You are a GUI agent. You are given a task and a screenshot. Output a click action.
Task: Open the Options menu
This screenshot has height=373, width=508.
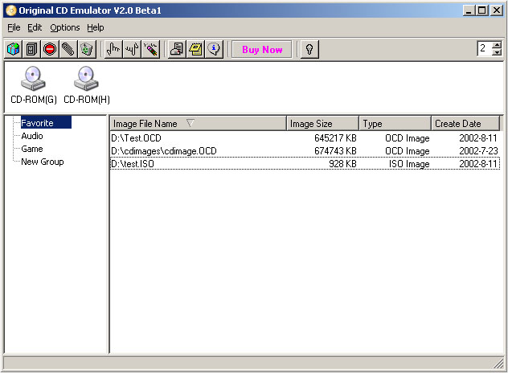64,27
